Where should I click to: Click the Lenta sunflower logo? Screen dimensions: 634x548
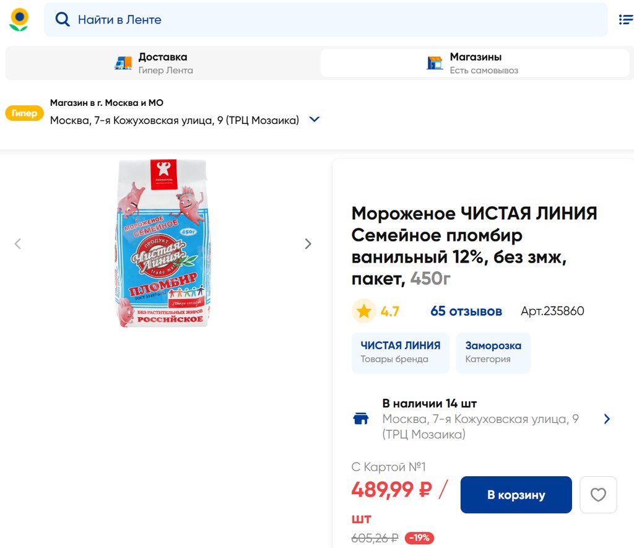tap(19, 20)
